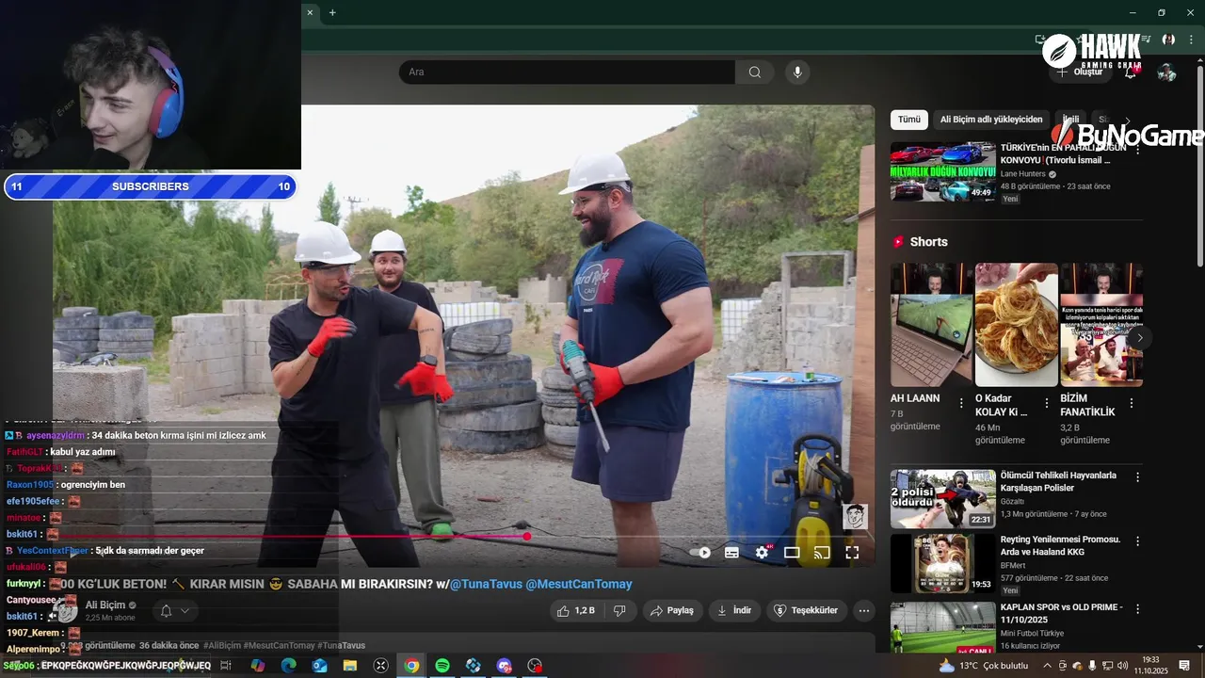
Task: Click video progress bar scrubber
Action: [527, 537]
